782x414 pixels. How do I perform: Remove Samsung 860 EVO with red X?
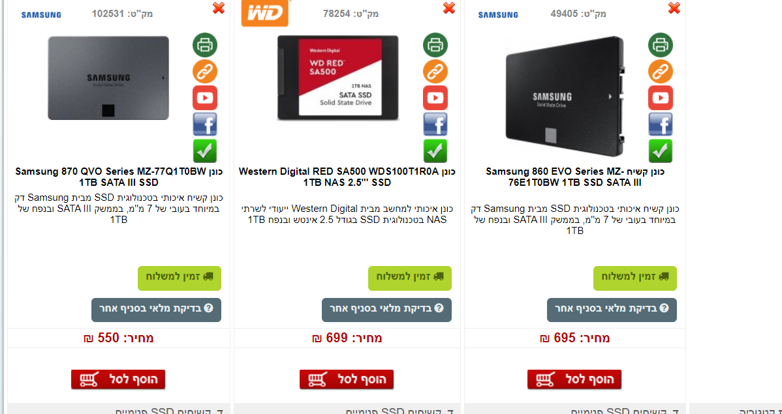674,8
